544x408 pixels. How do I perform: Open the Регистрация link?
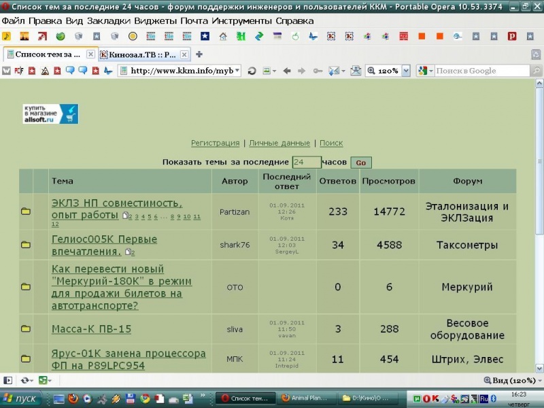tap(215, 143)
